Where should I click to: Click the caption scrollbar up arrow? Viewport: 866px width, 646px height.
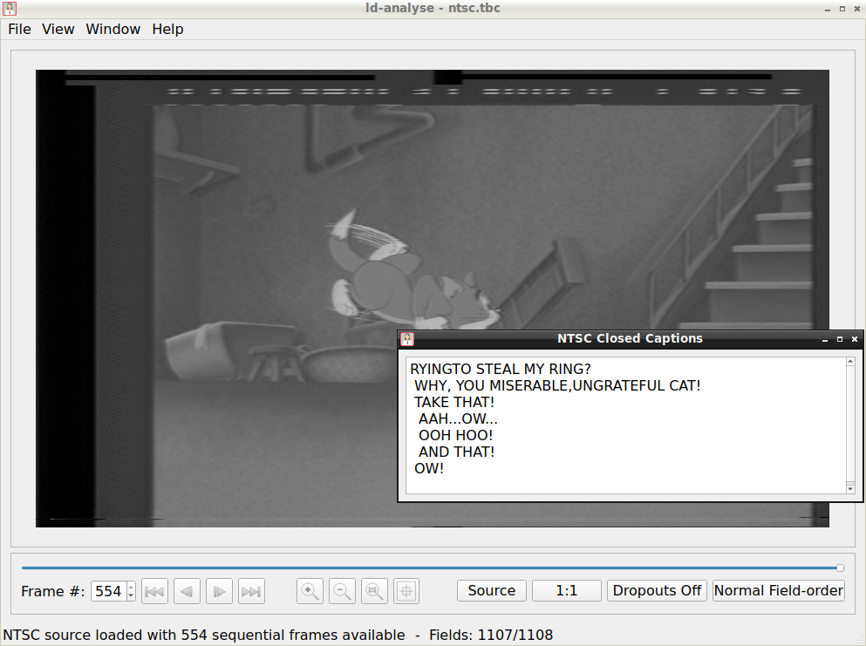[850, 362]
